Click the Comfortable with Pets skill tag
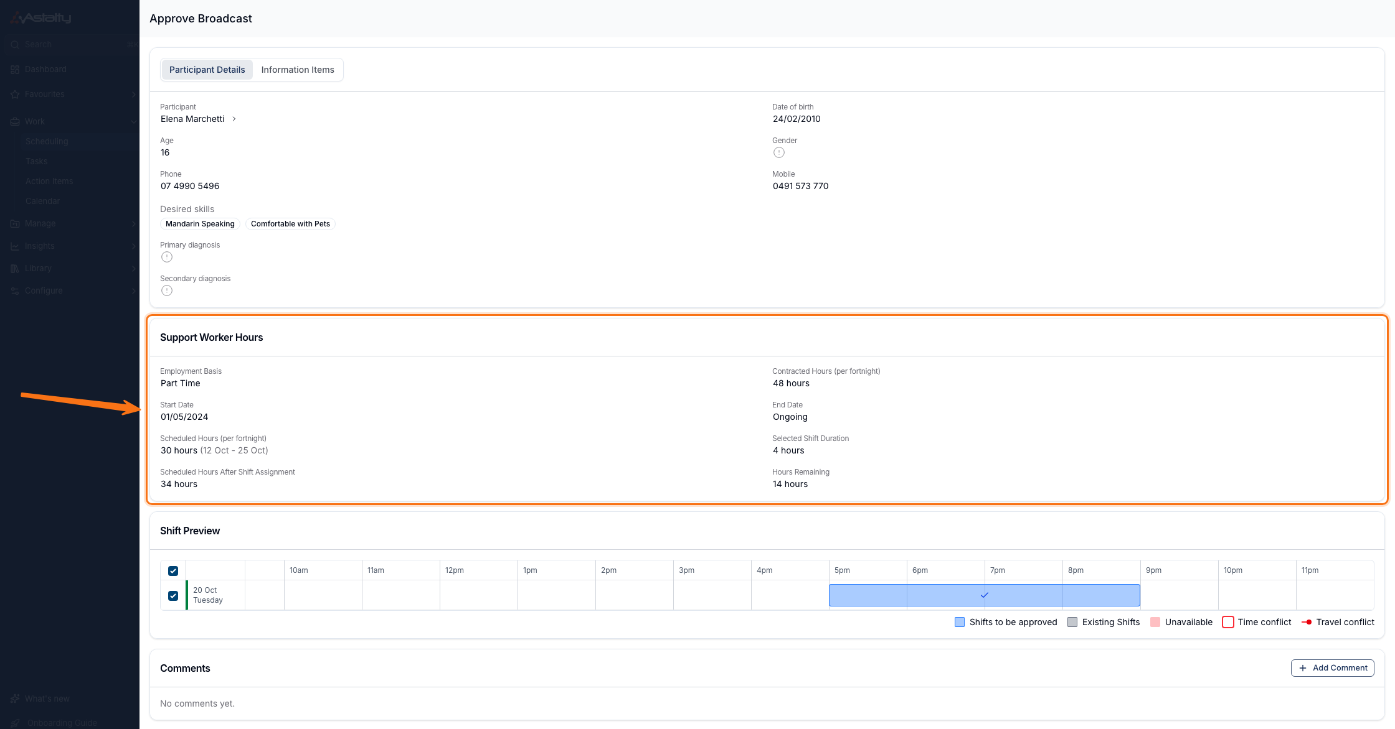The image size is (1395, 729). (290, 224)
